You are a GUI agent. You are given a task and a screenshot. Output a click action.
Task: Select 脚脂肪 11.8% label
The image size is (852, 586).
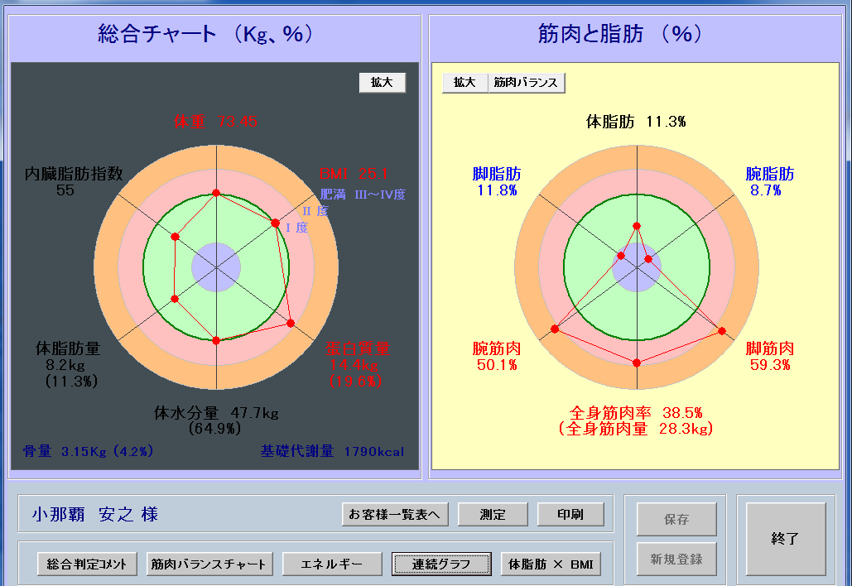[x=497, y=182]
